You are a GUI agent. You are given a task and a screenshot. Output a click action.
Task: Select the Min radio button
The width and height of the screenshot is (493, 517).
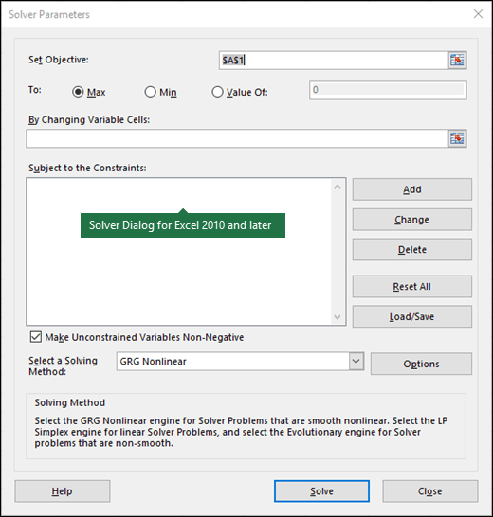tap(150, 92)
